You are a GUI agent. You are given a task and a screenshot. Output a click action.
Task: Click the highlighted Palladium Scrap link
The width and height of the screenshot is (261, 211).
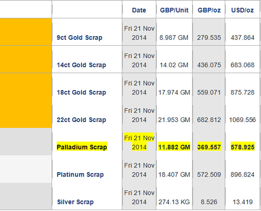(82, 147)
